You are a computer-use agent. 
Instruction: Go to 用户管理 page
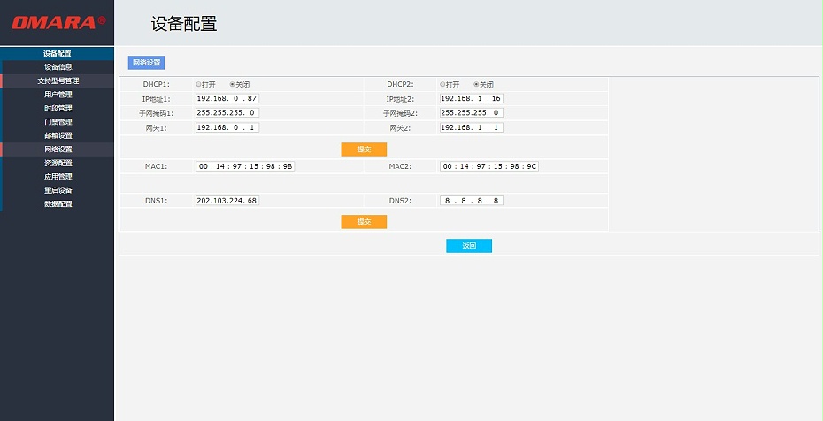58,95
